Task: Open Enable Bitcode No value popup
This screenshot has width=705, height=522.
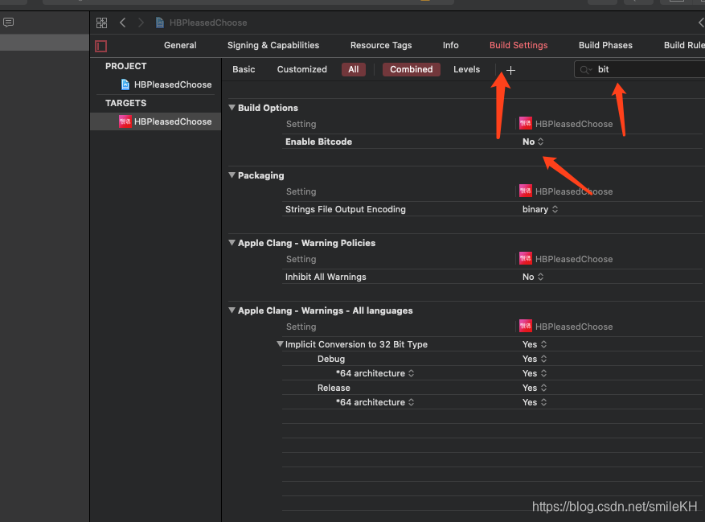Action: [x=533, y=142]
